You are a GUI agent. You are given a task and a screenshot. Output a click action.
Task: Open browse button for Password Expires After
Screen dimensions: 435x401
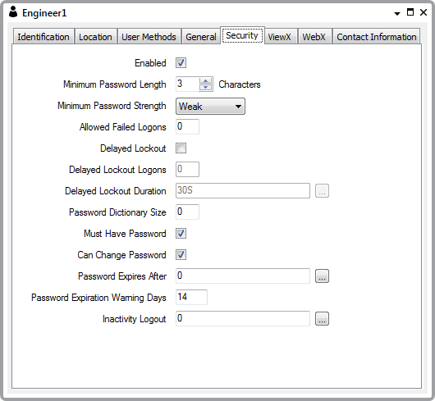pos(322,276)
